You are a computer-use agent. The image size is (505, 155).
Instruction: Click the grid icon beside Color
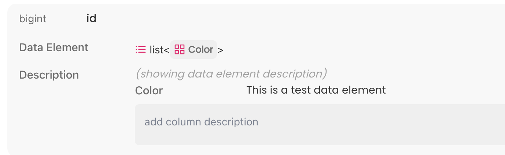pos(180,49)
